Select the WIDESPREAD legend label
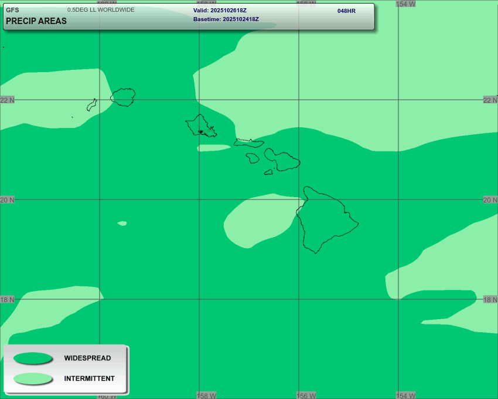This screenshot has width=498, height=399. click(x=87, y=358)
